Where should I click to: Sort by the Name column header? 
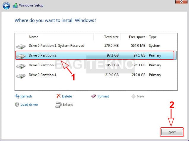(60, 37)
